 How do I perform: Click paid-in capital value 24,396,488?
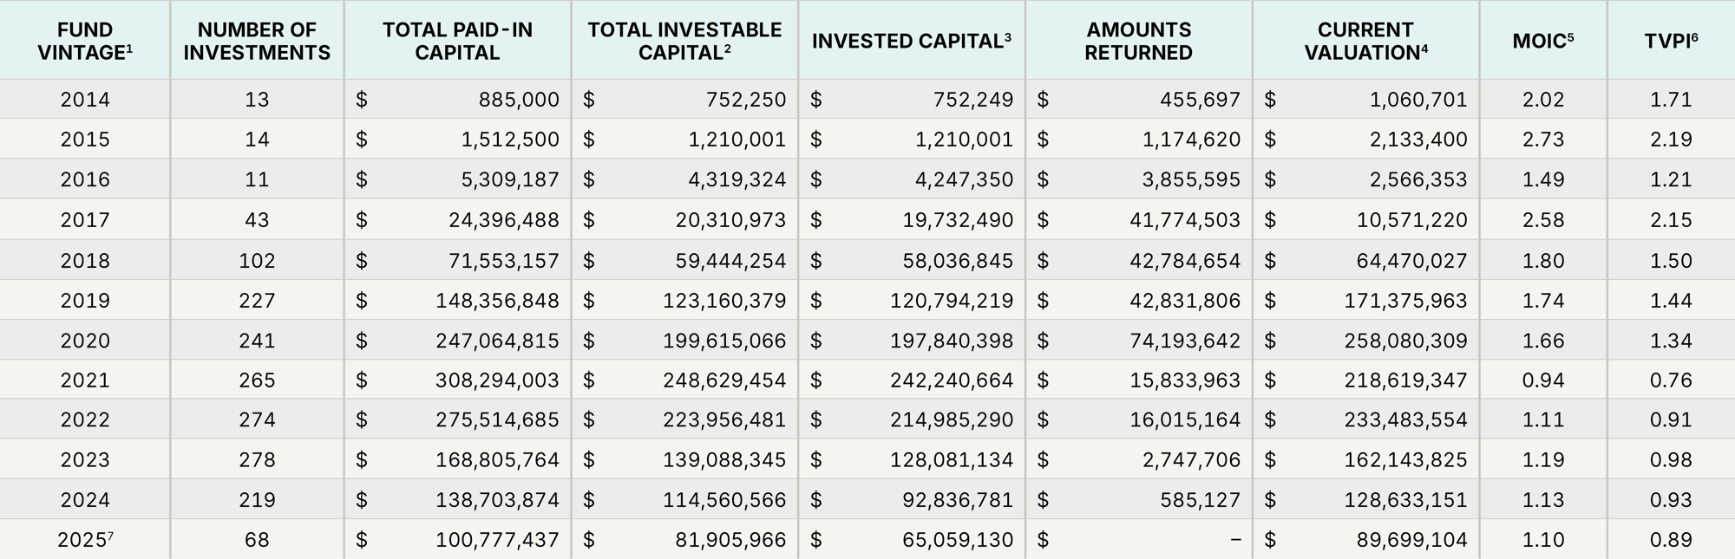(503, 220)
